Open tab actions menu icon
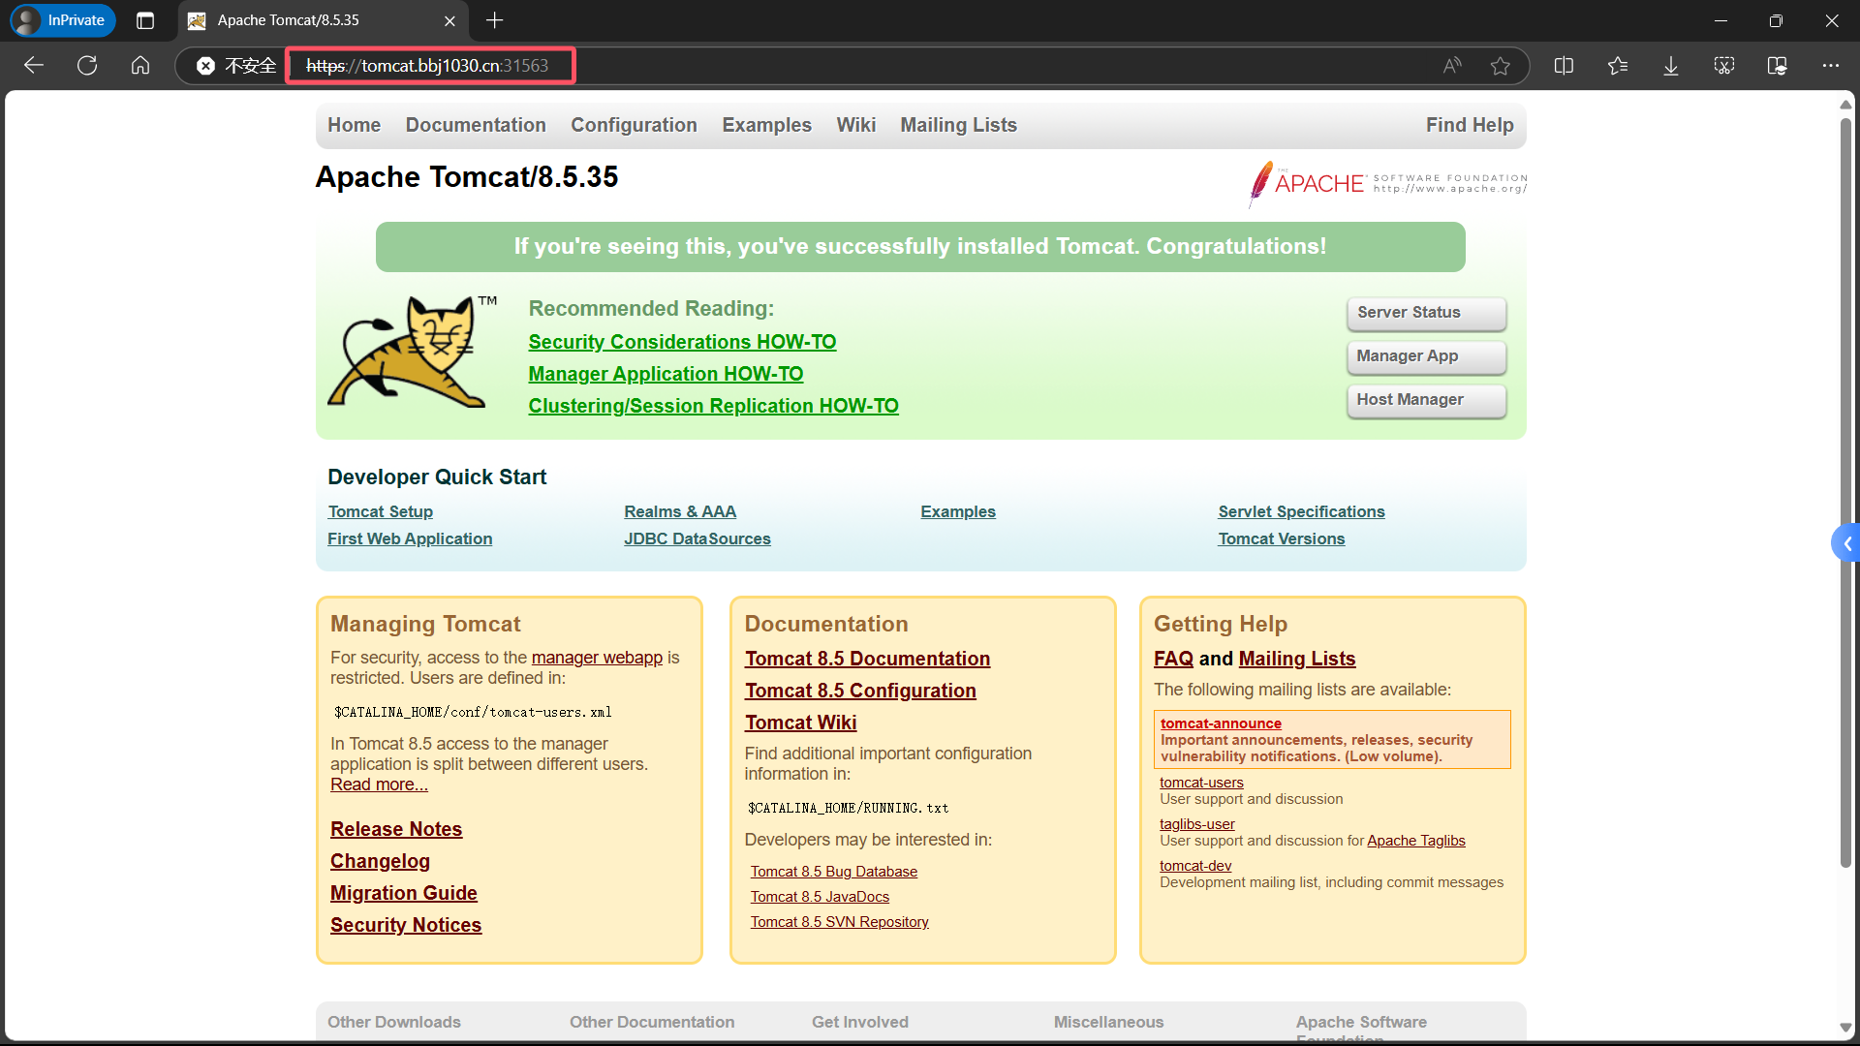This screenshot has width=1860, height=1046. click(x=145, y=20)
